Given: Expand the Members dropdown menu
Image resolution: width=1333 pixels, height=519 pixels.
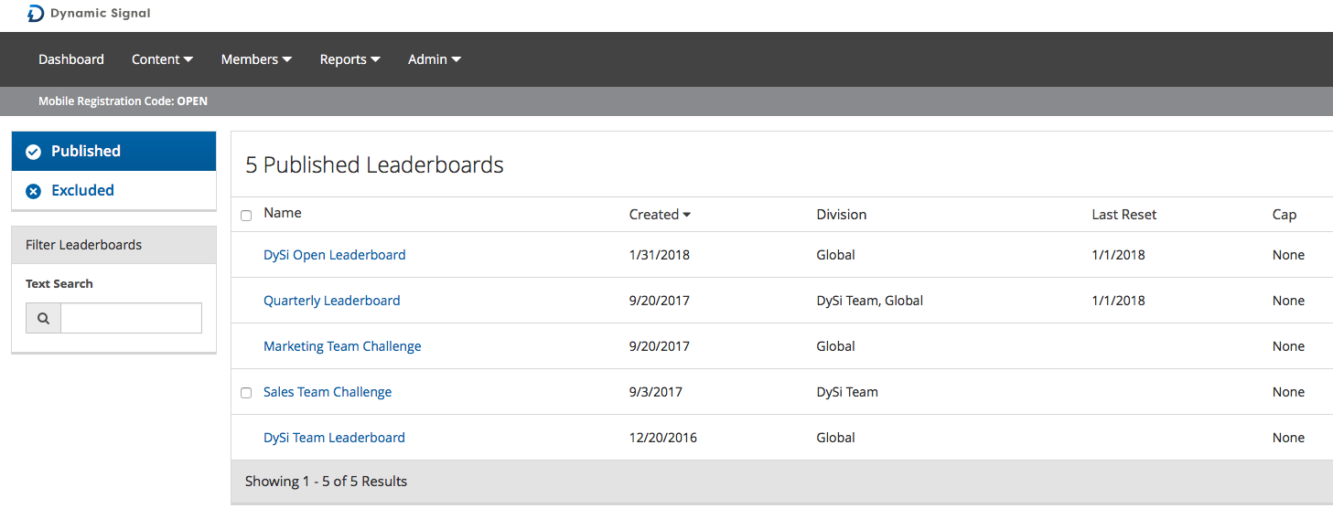Looking at the screenshot, I should click(x=256, y=59).
